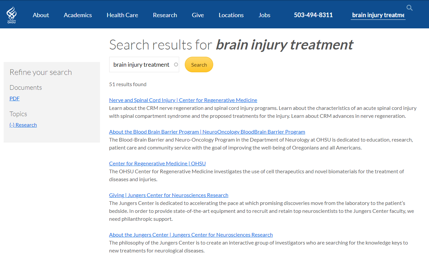Viewport: 429px width, 264px height.
Task: Open the Academics menu
Action: [78, 15]
